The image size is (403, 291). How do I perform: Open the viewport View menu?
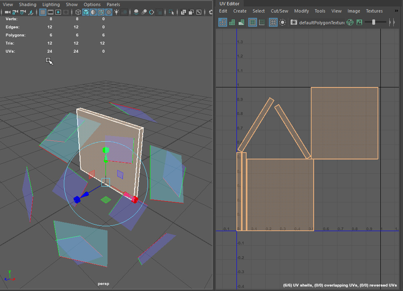coord(8,4)
